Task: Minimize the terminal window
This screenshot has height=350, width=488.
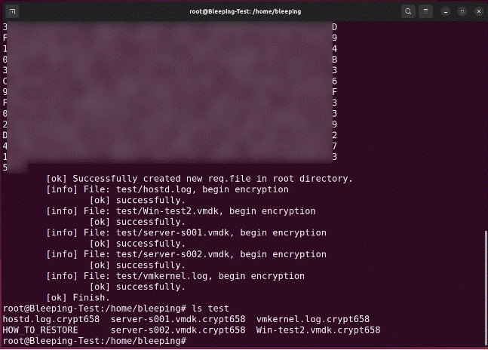Action: pos(446,12)
